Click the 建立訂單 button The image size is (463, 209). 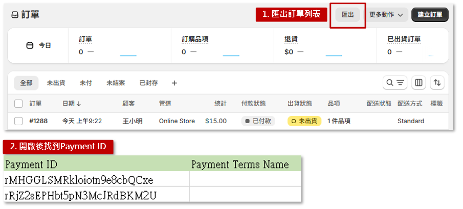pos(430,15)
